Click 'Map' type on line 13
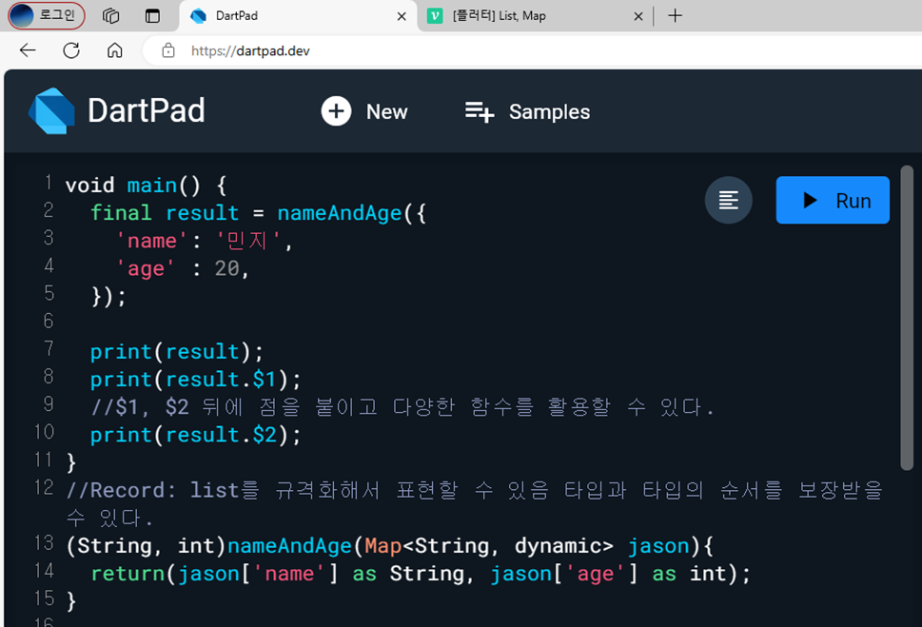Screen dimensions: 922x627 coord(383,546)
